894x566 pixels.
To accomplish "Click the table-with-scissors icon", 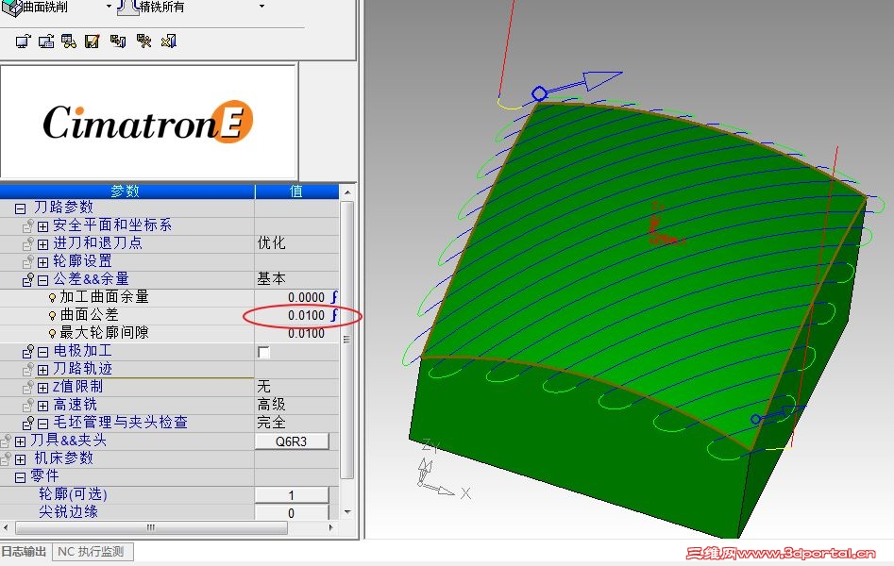I will click(x=143, y=42).
